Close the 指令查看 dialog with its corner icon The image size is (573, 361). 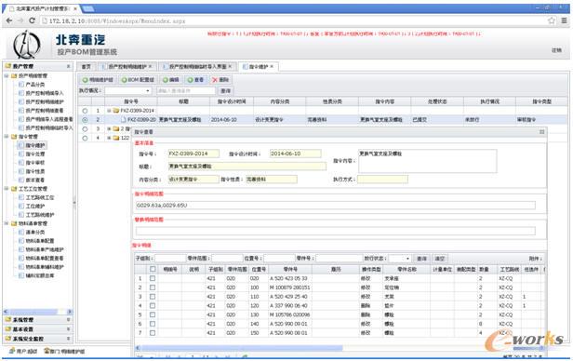(x=542, y=131)
